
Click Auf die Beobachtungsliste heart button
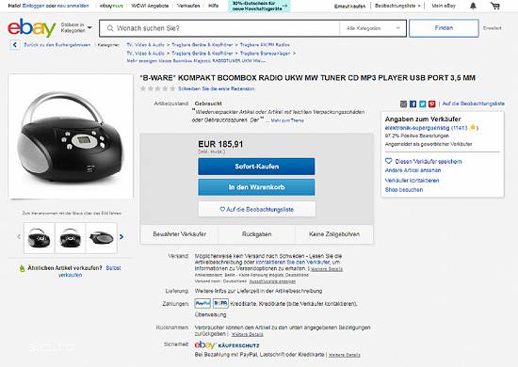click(x=257, y=209)
